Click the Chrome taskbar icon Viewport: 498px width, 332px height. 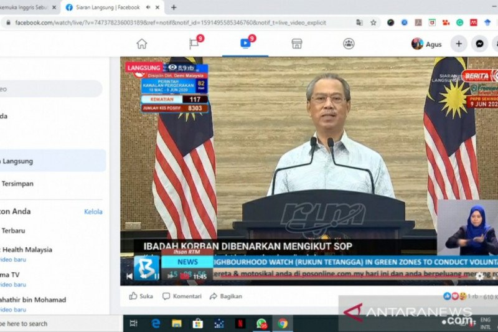(283, 323)
